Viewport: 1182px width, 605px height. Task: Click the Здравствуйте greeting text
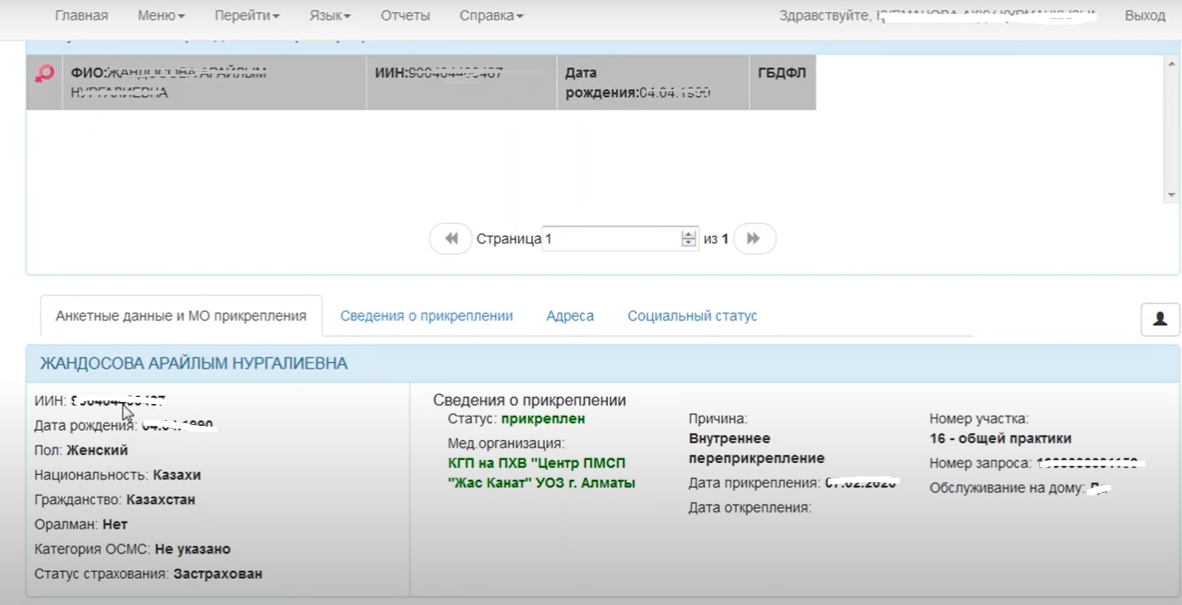click(x=825, y=15)
